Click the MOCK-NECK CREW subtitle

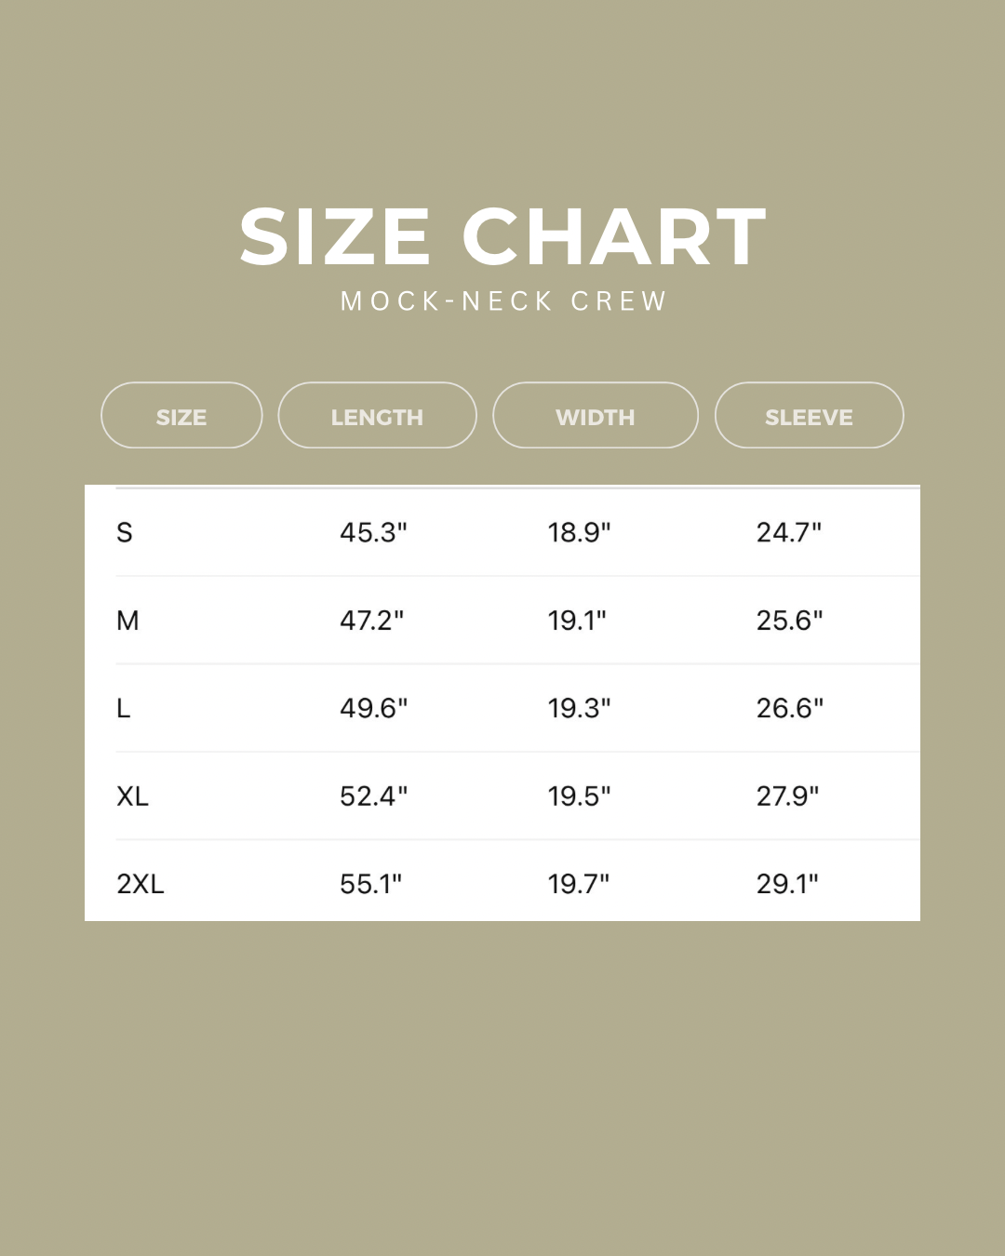(x=502, y=301)
